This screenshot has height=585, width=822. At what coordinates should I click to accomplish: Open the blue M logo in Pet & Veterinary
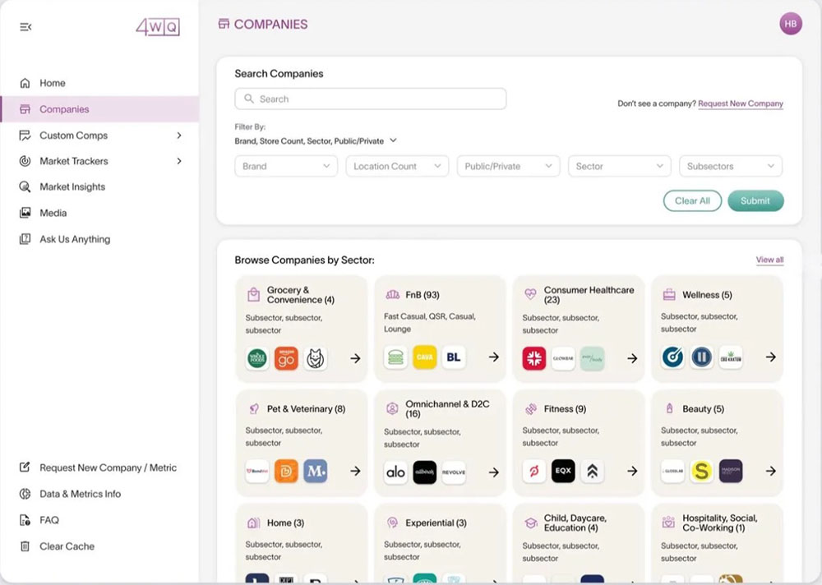point(315,472)
